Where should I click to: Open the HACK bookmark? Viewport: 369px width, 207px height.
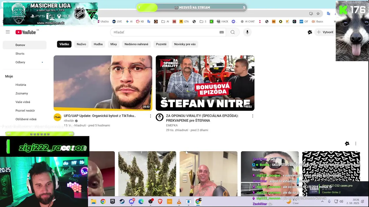click(223, 22)
